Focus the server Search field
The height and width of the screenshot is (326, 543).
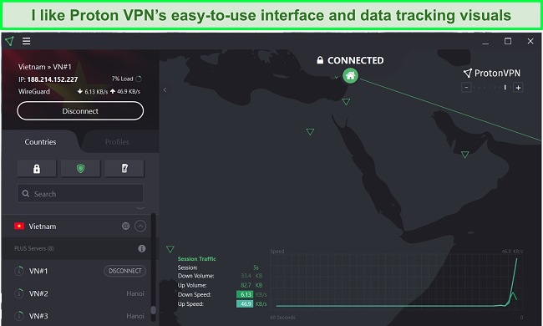click(x=80, y=193)
